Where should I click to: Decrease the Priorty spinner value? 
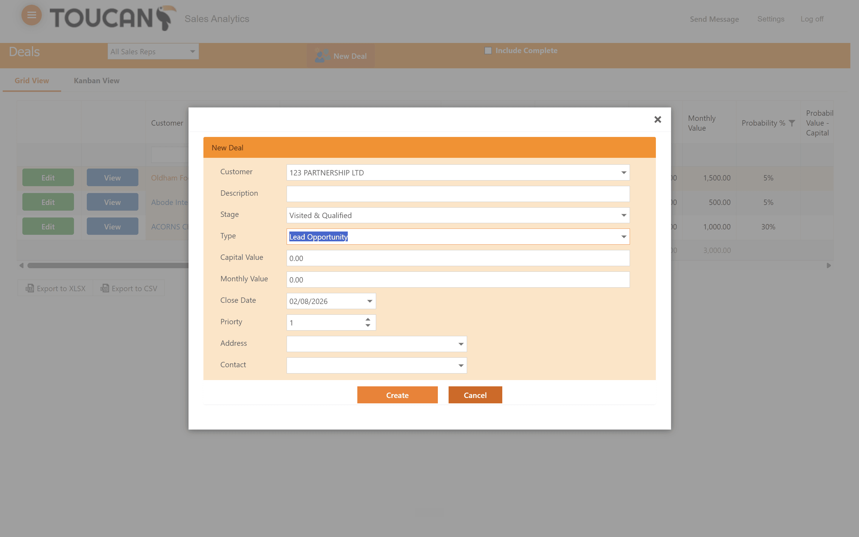tap(368, 326)
